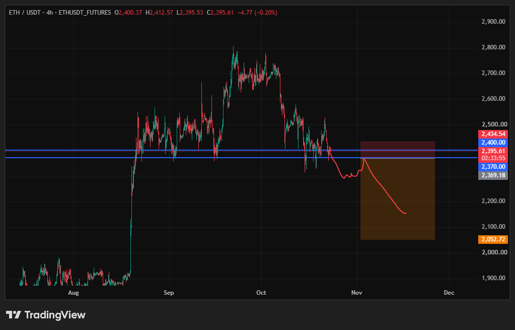515x330 pixels.
Task: Select the red stop-loss zone of short position
Action: coord(397,150)
